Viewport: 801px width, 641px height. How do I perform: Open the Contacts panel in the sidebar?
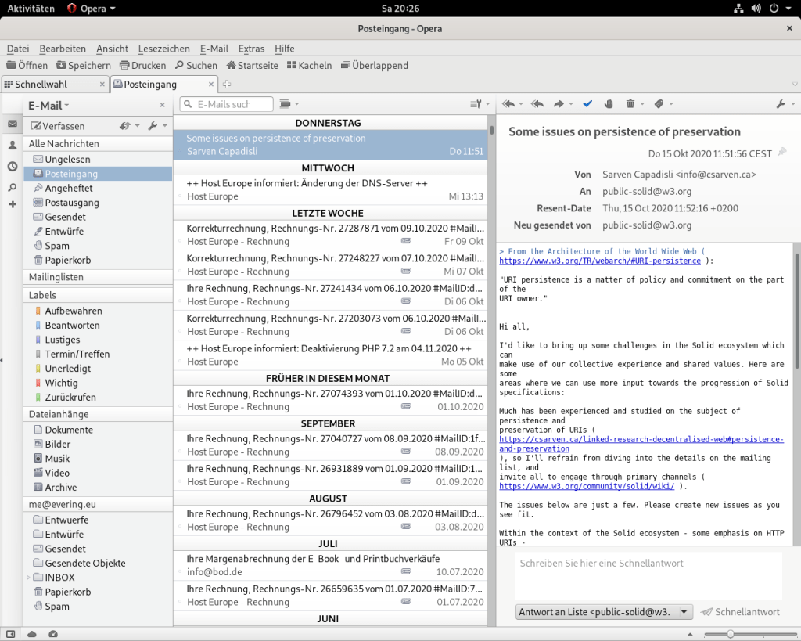point(13,146)
